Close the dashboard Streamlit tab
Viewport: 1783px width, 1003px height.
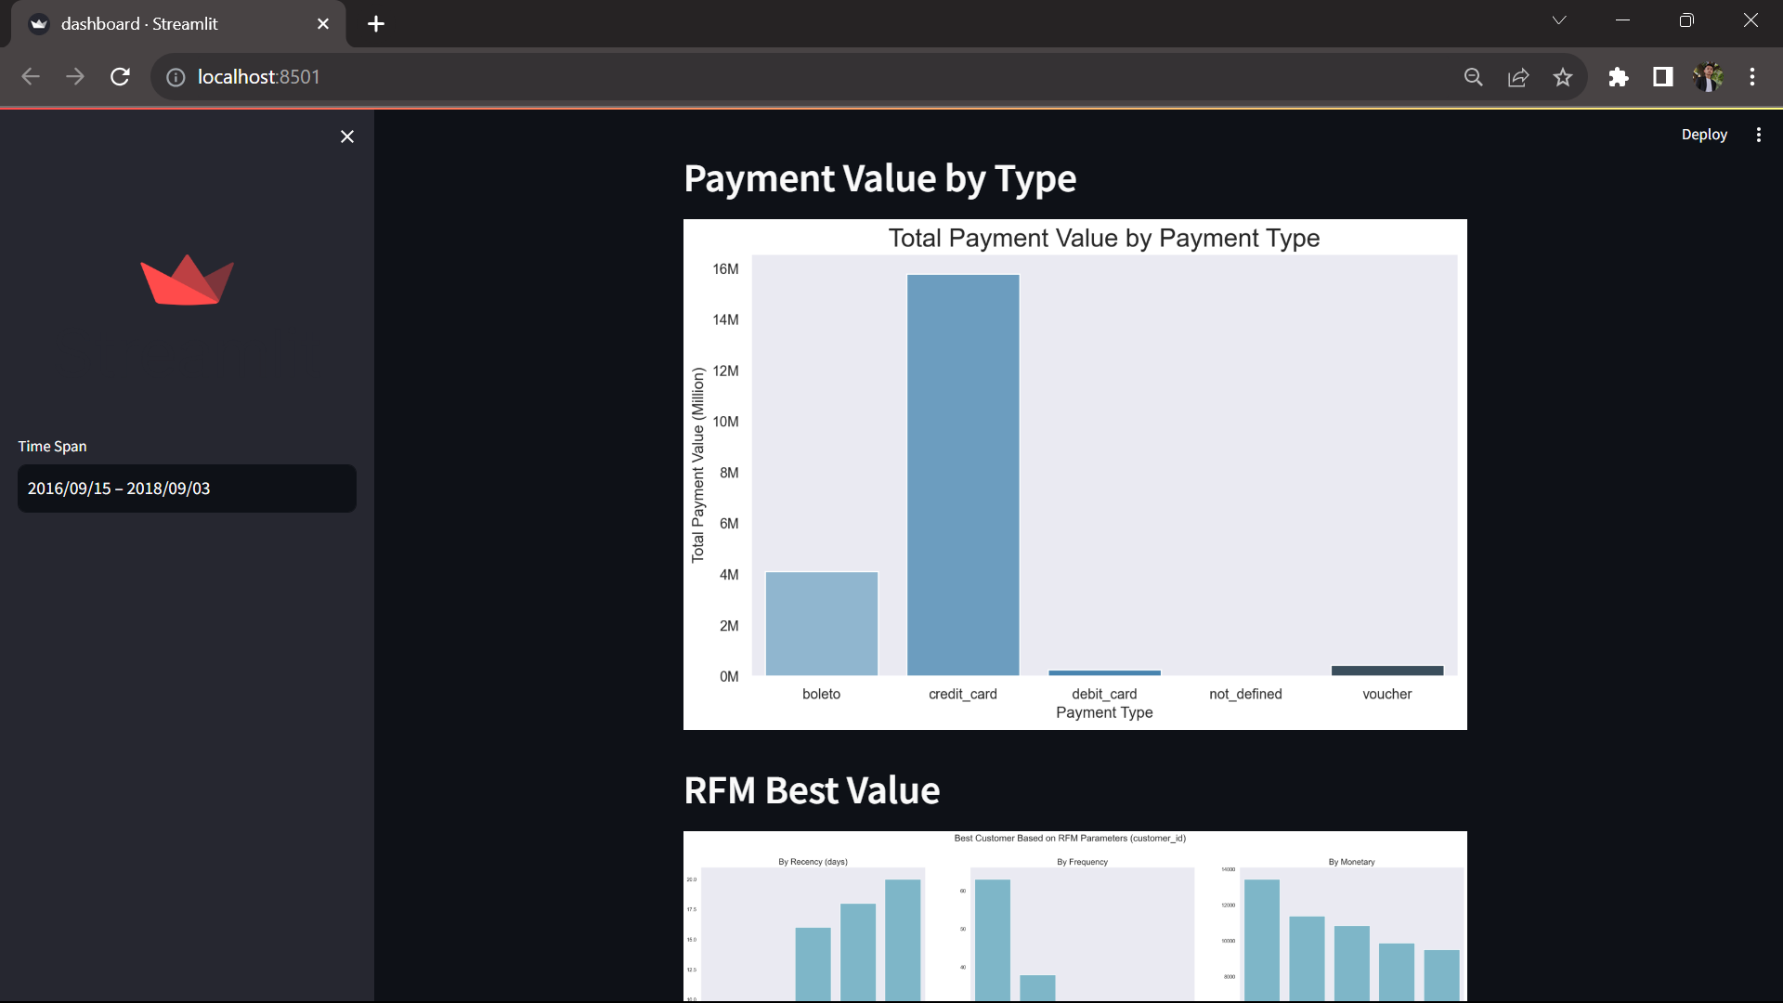coord(323,24)
